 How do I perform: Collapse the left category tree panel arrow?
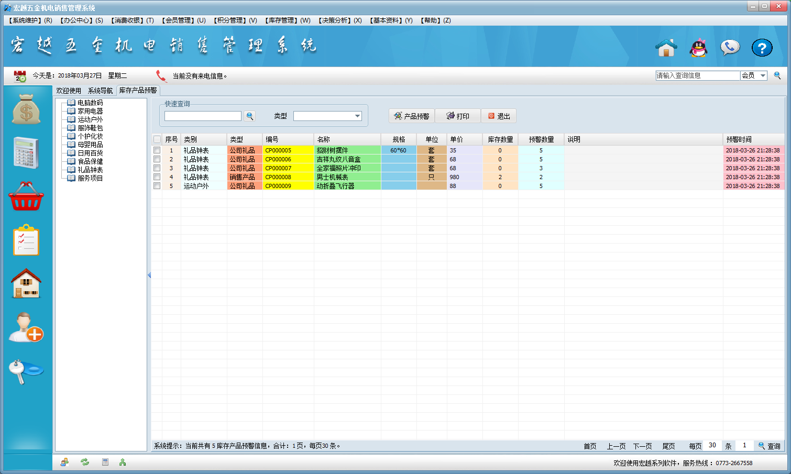(149, 275)
